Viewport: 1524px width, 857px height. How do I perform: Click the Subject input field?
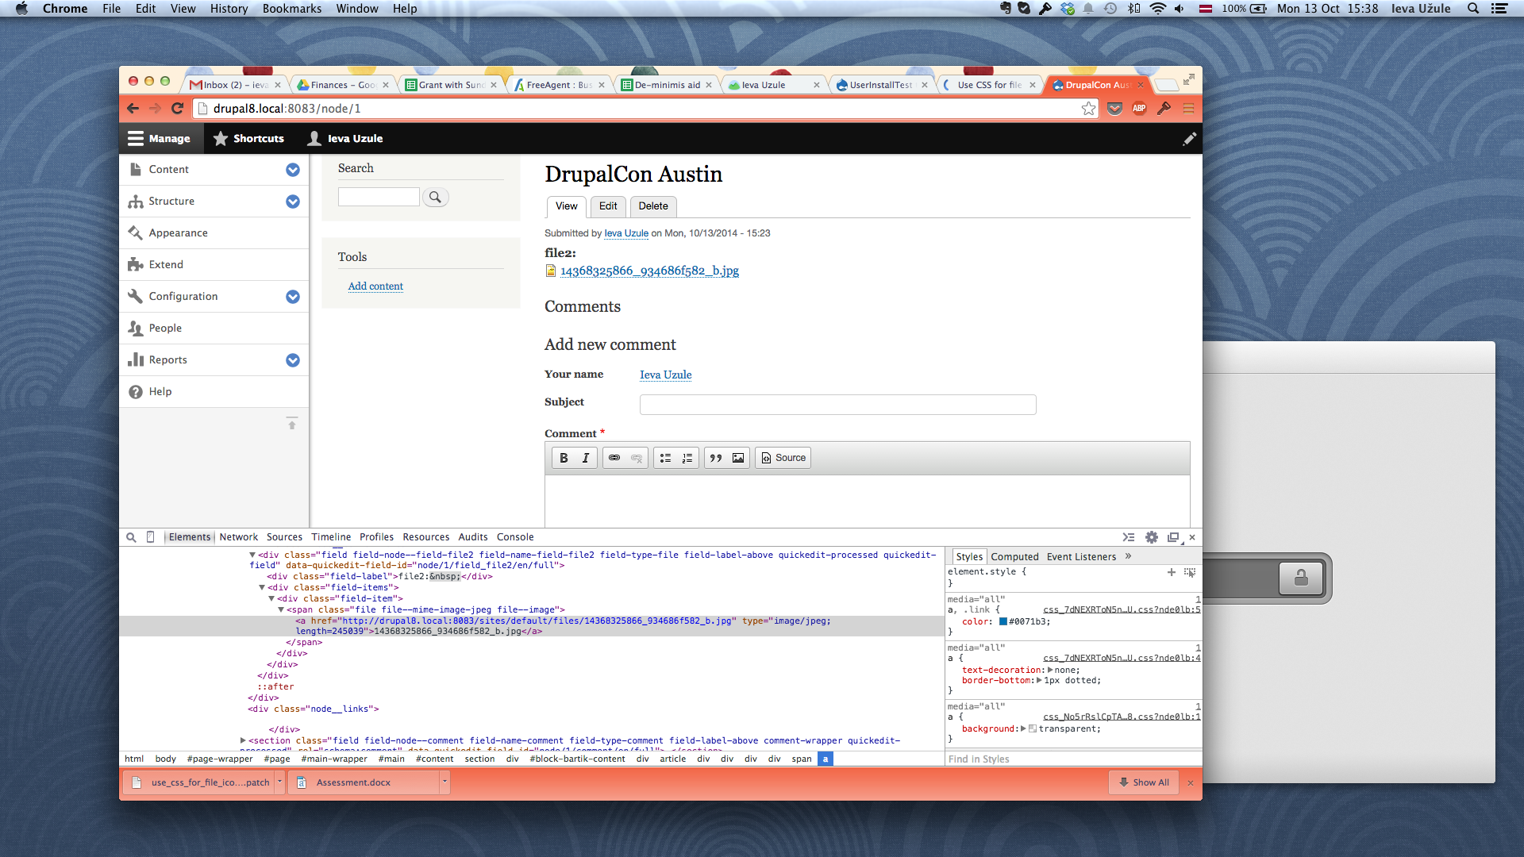point(837,405)
